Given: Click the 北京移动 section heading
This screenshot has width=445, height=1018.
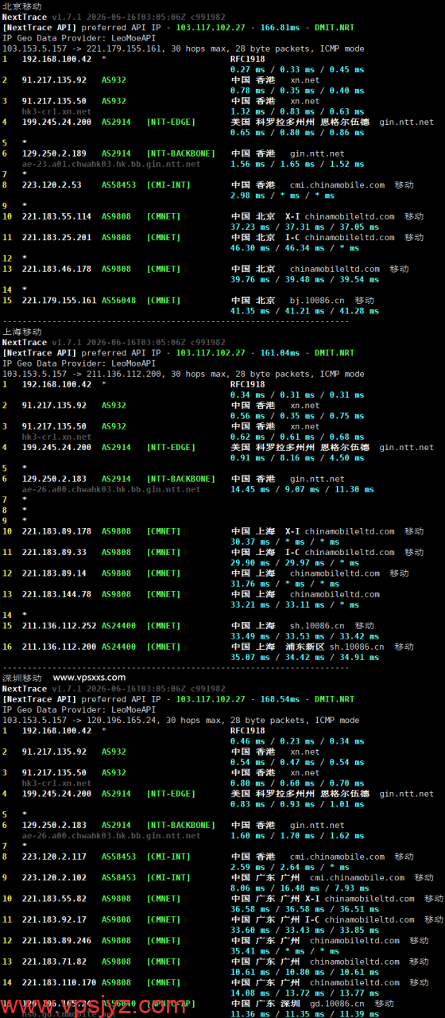Looking at the screenshot, I should [21, 6].
